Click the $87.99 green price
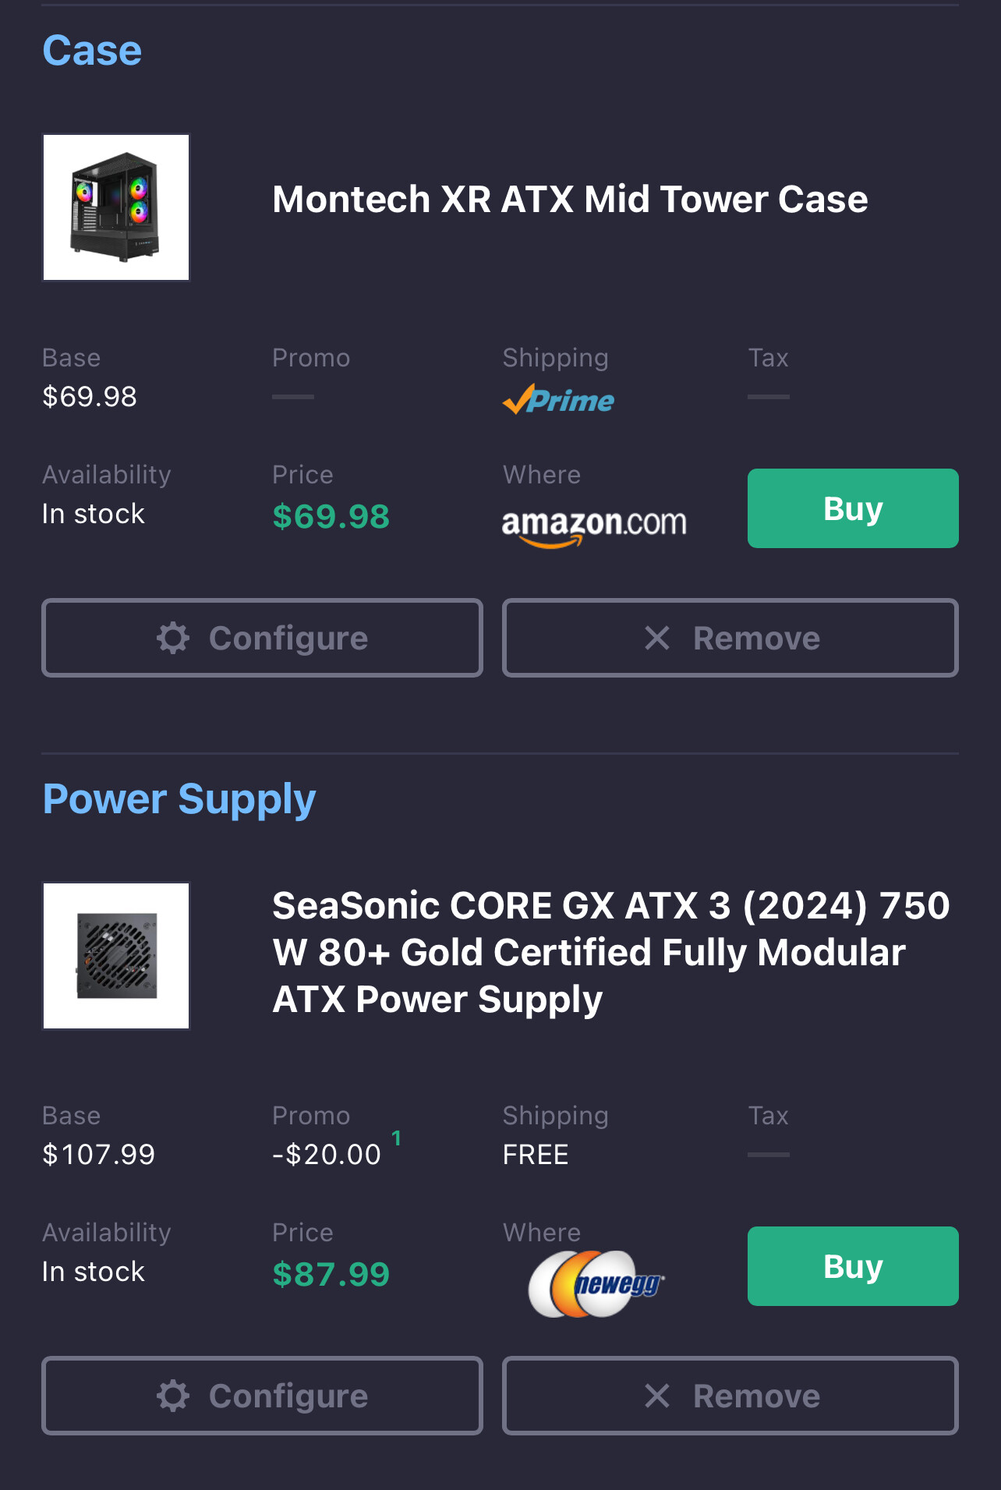This screenshot has height=1490, width=1001. (331, 1274)
